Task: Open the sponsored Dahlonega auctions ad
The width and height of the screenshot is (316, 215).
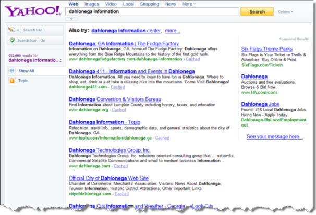Action: (254, 77)
